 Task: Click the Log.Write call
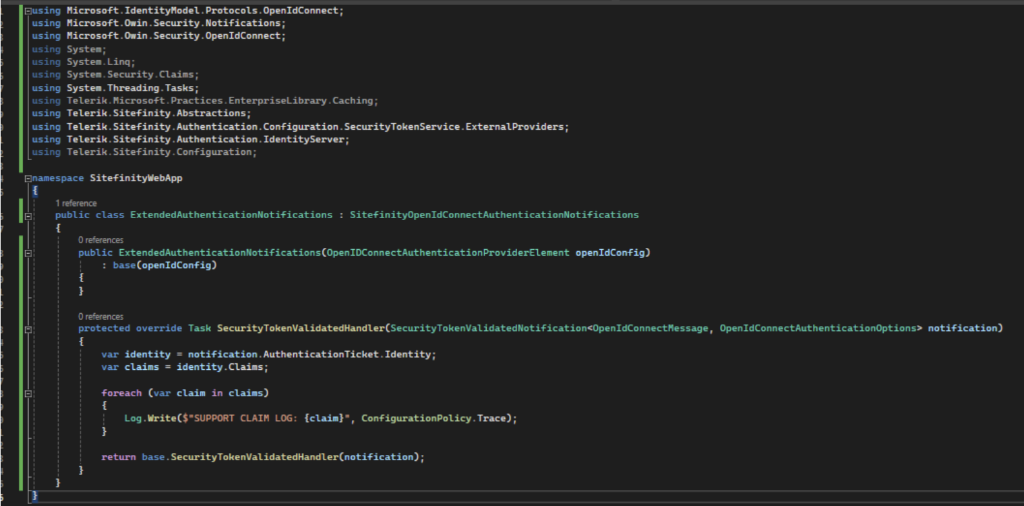150,418
